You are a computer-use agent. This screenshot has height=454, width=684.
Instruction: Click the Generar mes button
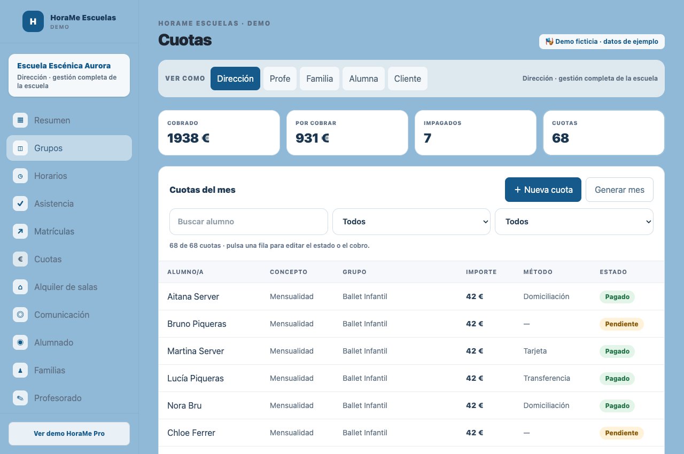(x=619, y=190)
